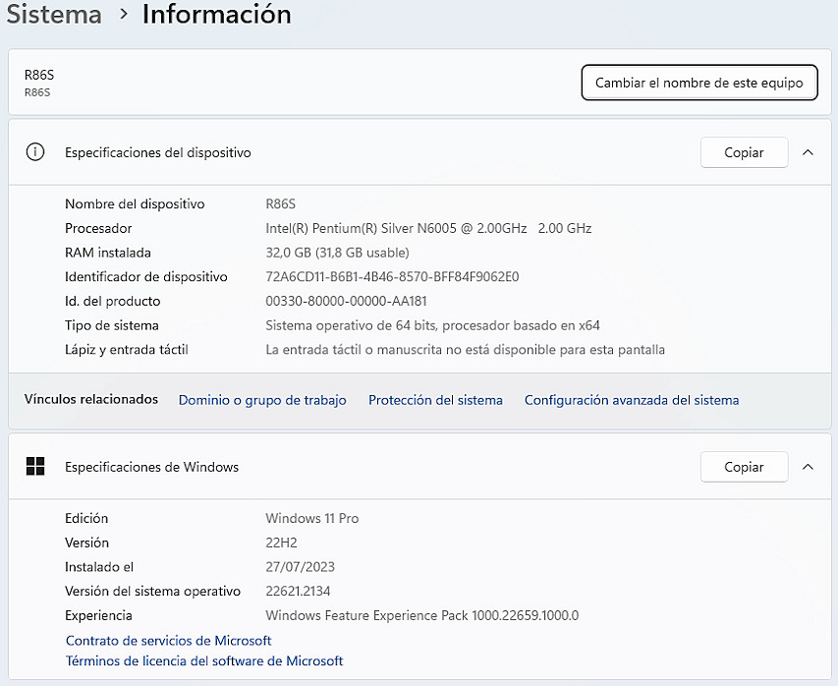Image resolution: width=838 pixels, height=686 pixels.
Task: Click the Windows logo icon beside Especificaciones de Windows
Action: coord(35,466)
